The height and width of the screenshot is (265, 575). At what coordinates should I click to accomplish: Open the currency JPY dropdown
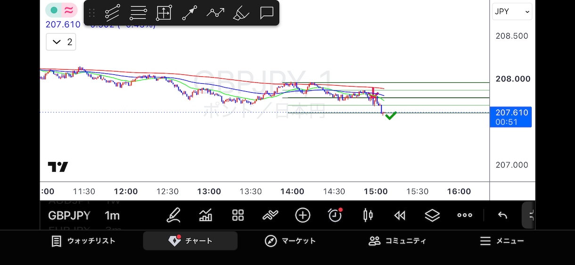(x=512, y=12)
